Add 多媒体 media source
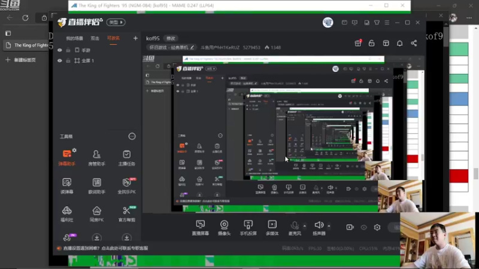The height and width of the screenshot is (269, 479). point(272,228)
